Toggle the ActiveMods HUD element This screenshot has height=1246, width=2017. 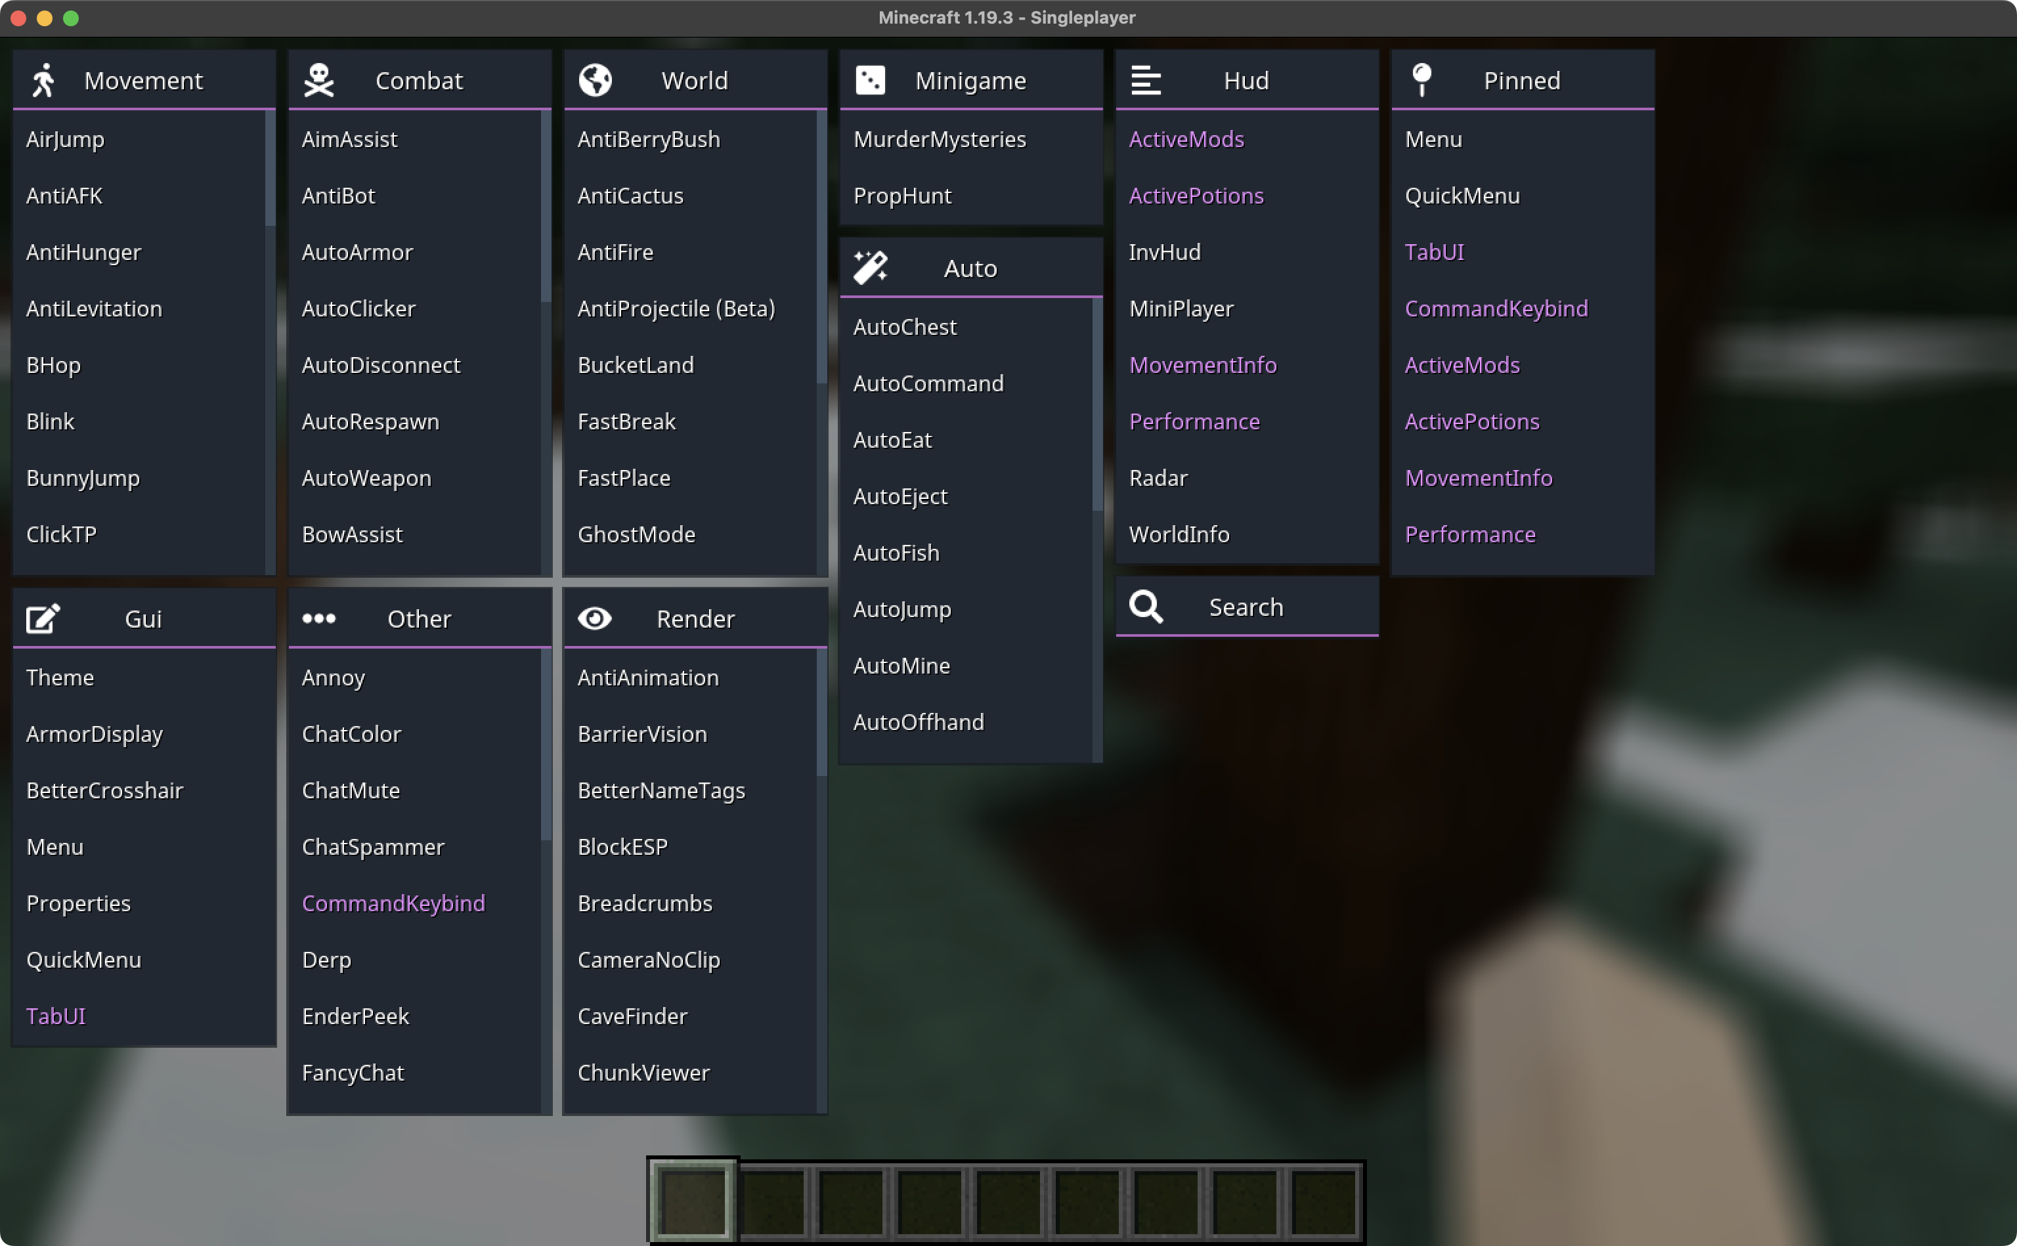point(1187,139)
